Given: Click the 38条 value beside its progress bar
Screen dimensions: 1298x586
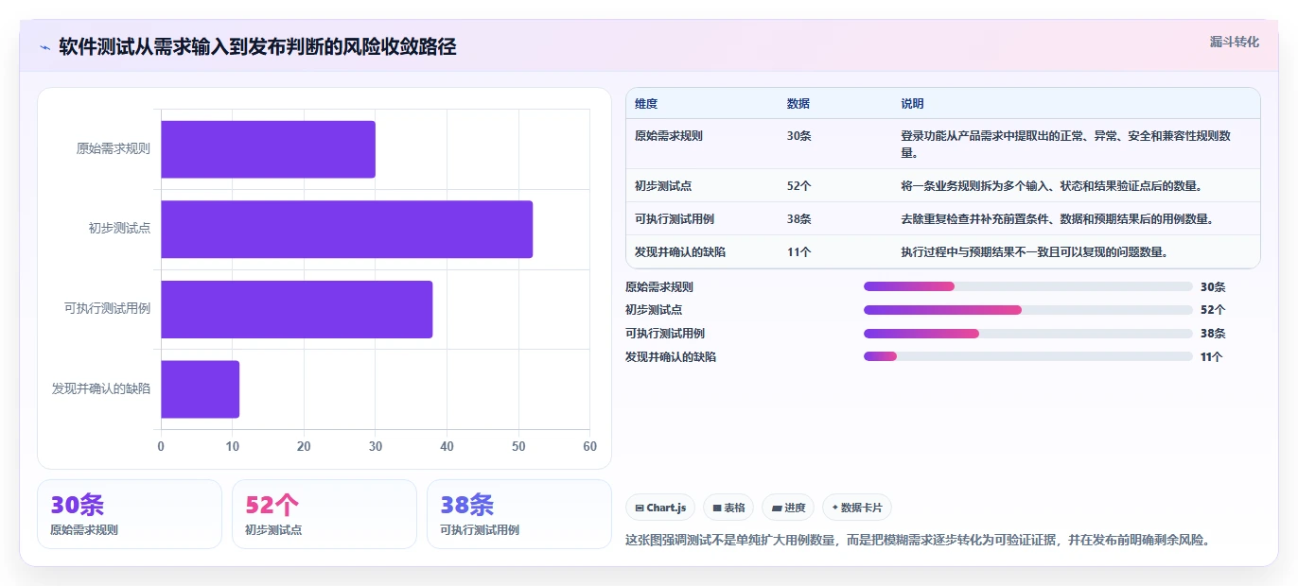Looking at the screenshot, I should tap(1213, 333).
